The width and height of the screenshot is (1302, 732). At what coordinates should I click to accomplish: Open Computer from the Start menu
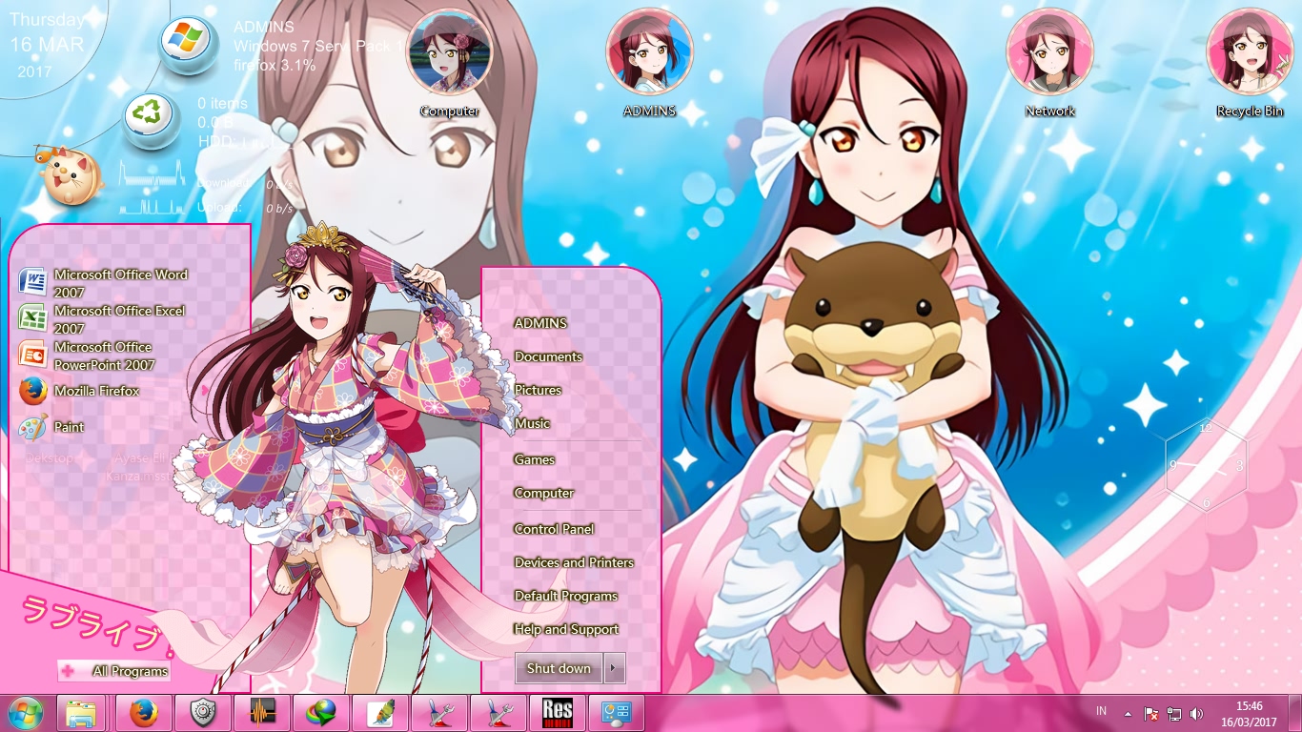pyautogui.click(x=543, y=493)
